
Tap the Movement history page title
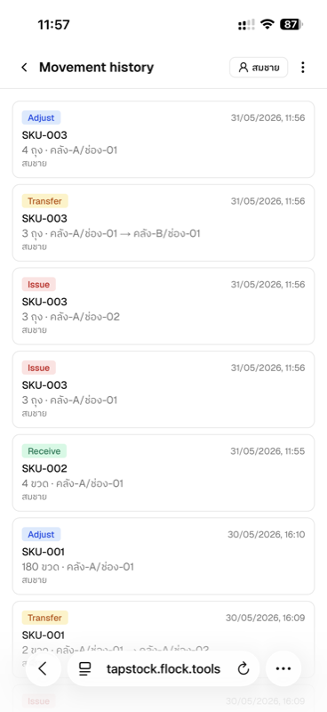pos(96,68)
